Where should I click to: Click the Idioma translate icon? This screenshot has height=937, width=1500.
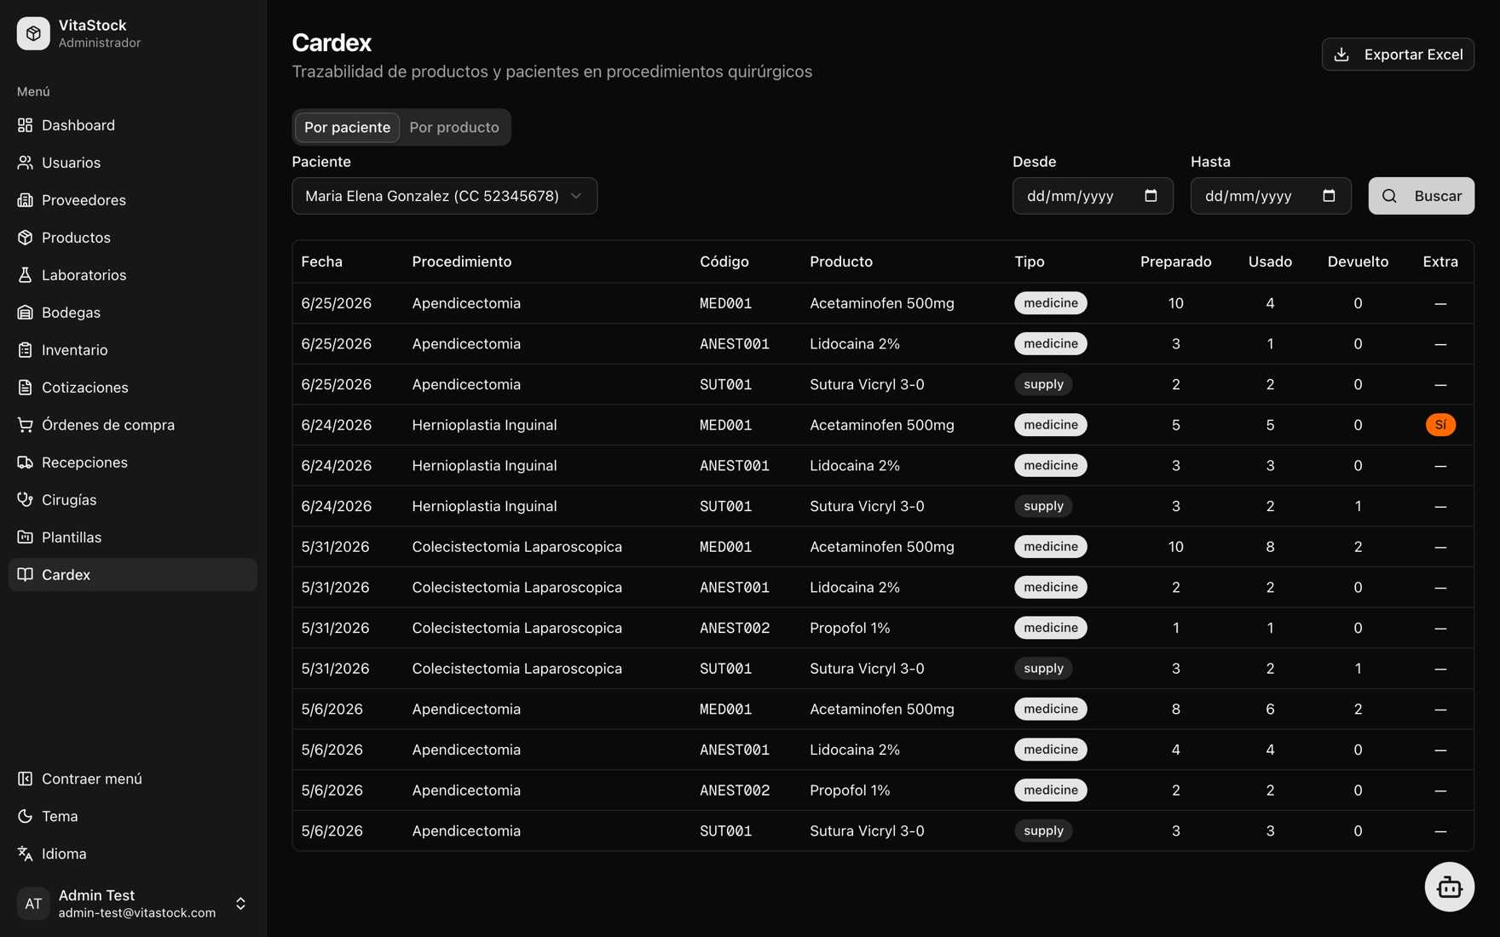coord(26,854)
